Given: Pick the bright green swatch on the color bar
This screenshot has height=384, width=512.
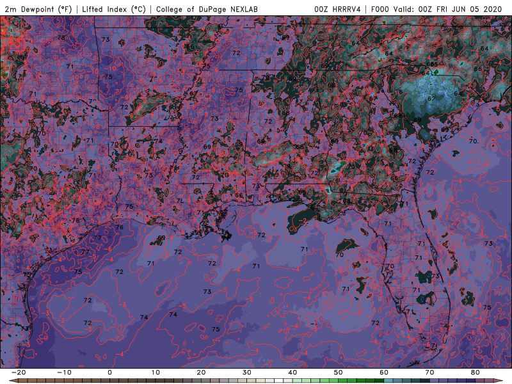Looking at the screenshot, I should click(x=343, y=380).
